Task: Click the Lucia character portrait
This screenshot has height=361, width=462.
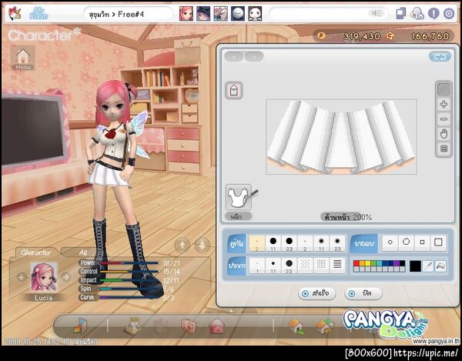Action: tap(44, 277)
